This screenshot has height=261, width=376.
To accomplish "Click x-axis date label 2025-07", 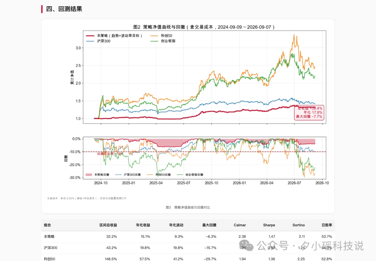I will click(x=184, y=183).
